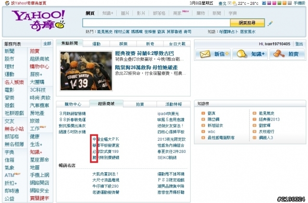Switch to the 超級商城 shopping tab
Screen dimensions: 308x203
pyautogui.click(x=106, y=104)
